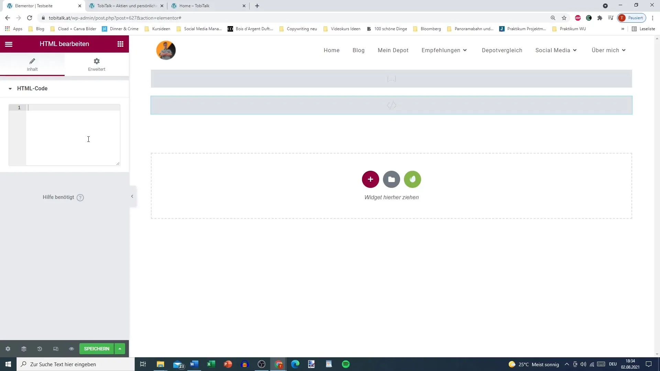
Task: Click the green Envato leaf button
Action: (x=412, y=179)
